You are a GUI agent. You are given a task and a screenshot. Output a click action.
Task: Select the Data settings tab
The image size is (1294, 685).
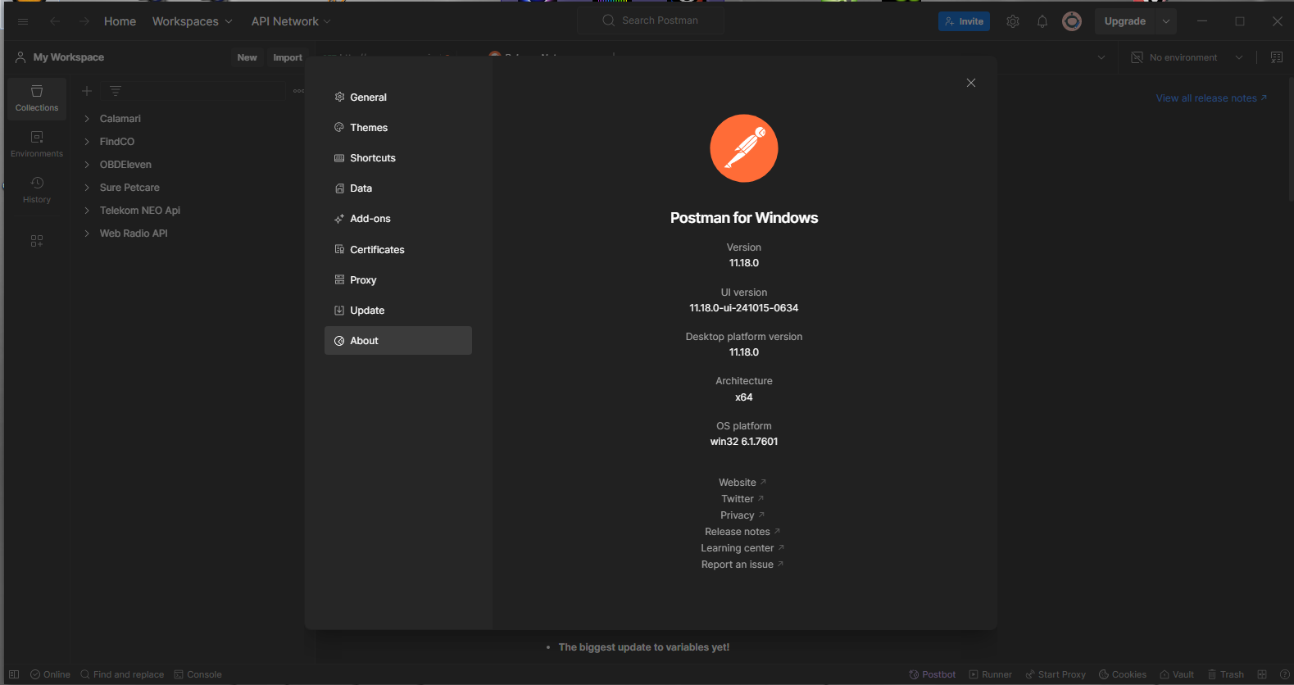(x=398, y=188)
